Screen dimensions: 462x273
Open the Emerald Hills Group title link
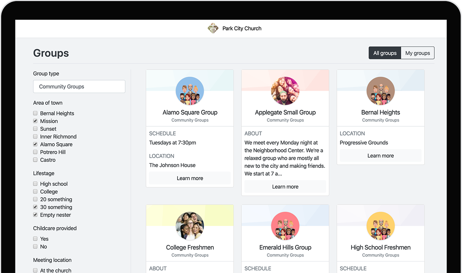click(285, 247)
